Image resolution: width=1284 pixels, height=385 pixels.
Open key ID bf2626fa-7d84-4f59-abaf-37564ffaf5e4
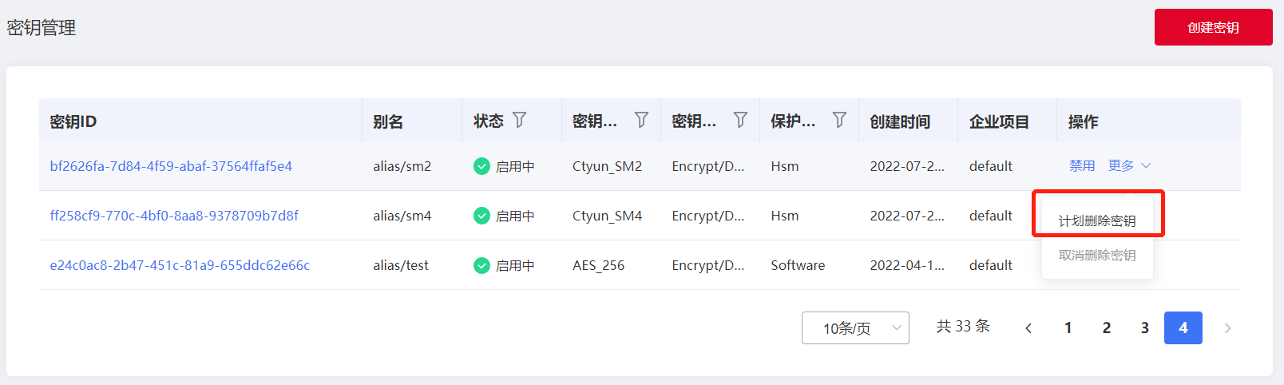click(x=171, y=166)
